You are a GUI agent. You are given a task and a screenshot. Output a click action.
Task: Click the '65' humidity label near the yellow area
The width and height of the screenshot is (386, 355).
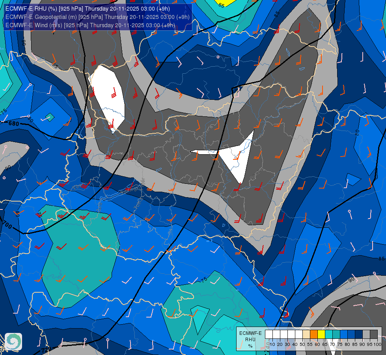[221, 5]
